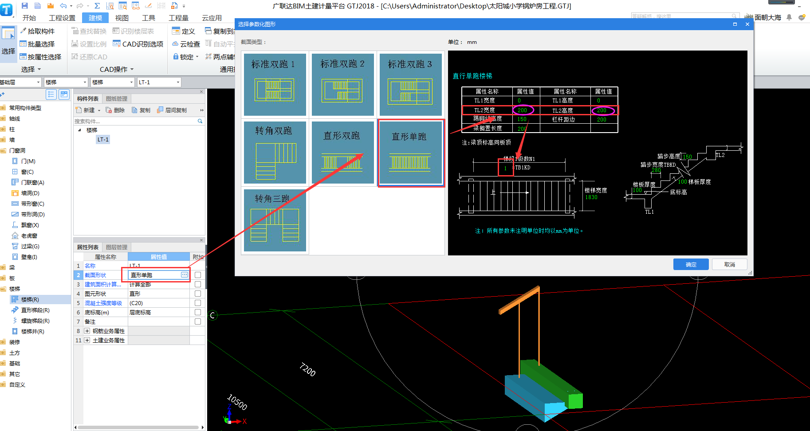Open the 开始 ribbon tab
810x431 pixels.
[x=29, y=18]
